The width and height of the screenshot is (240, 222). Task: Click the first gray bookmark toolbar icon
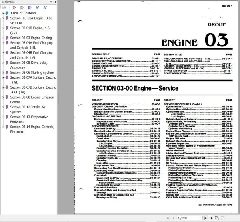point(14,8)
